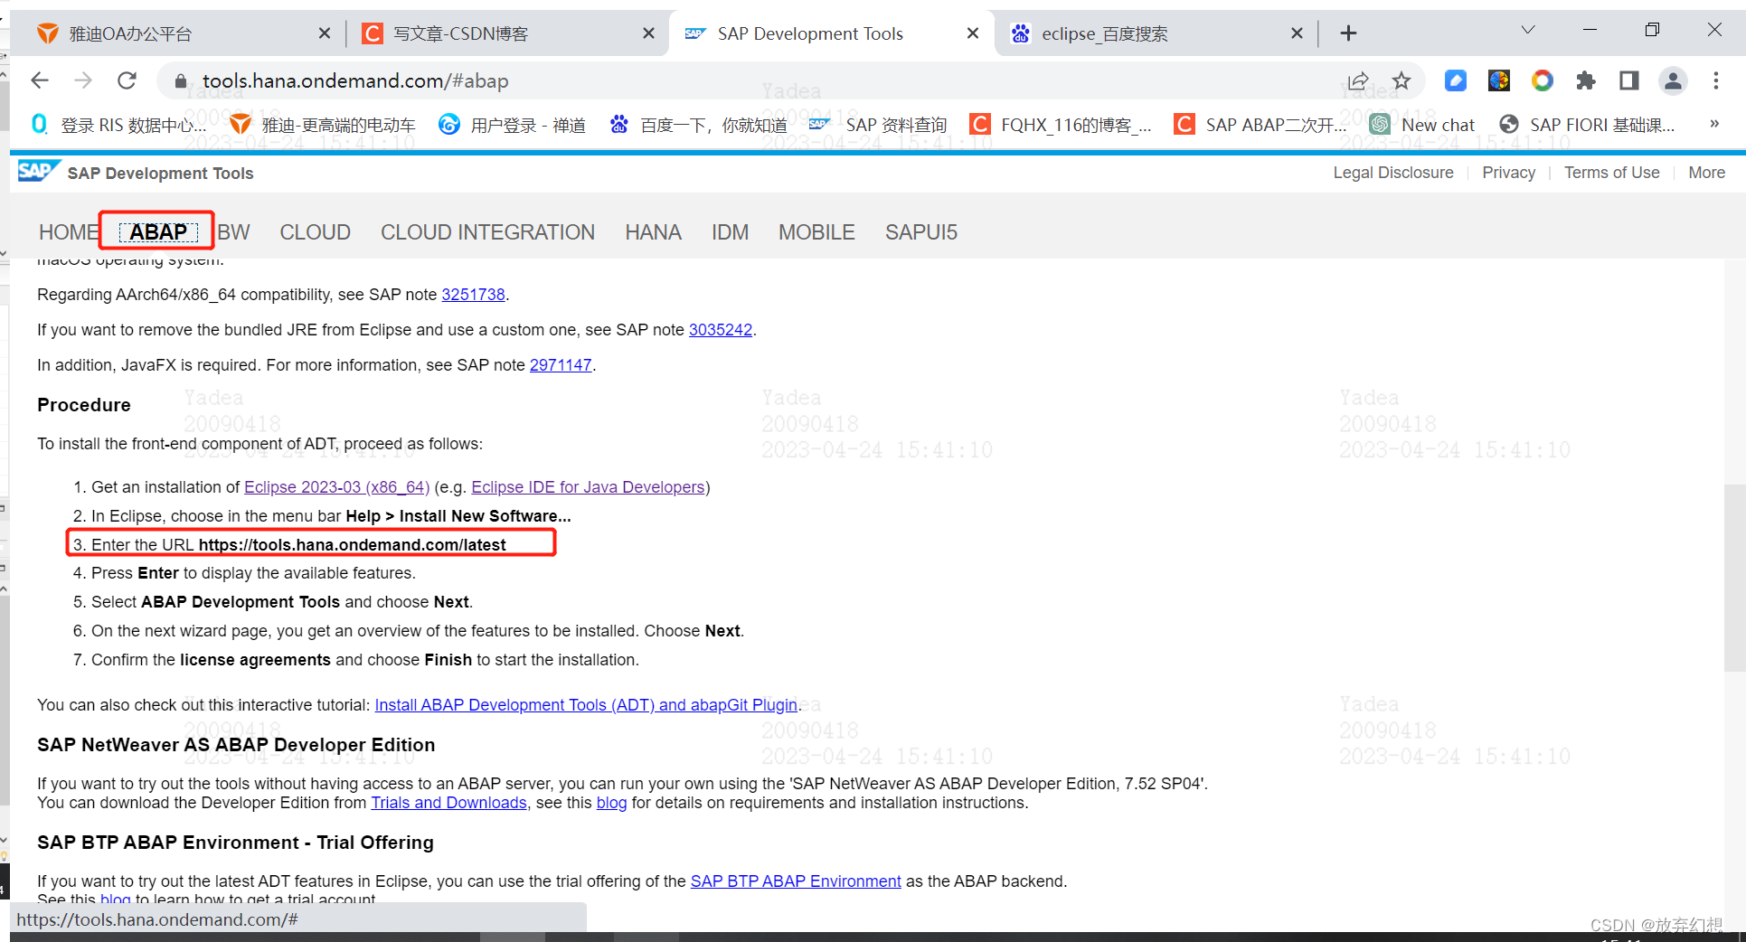Open the Extensions puzzle piece icon
The width and height of the screenshot is (1746, 942).
pos(1586,80)
